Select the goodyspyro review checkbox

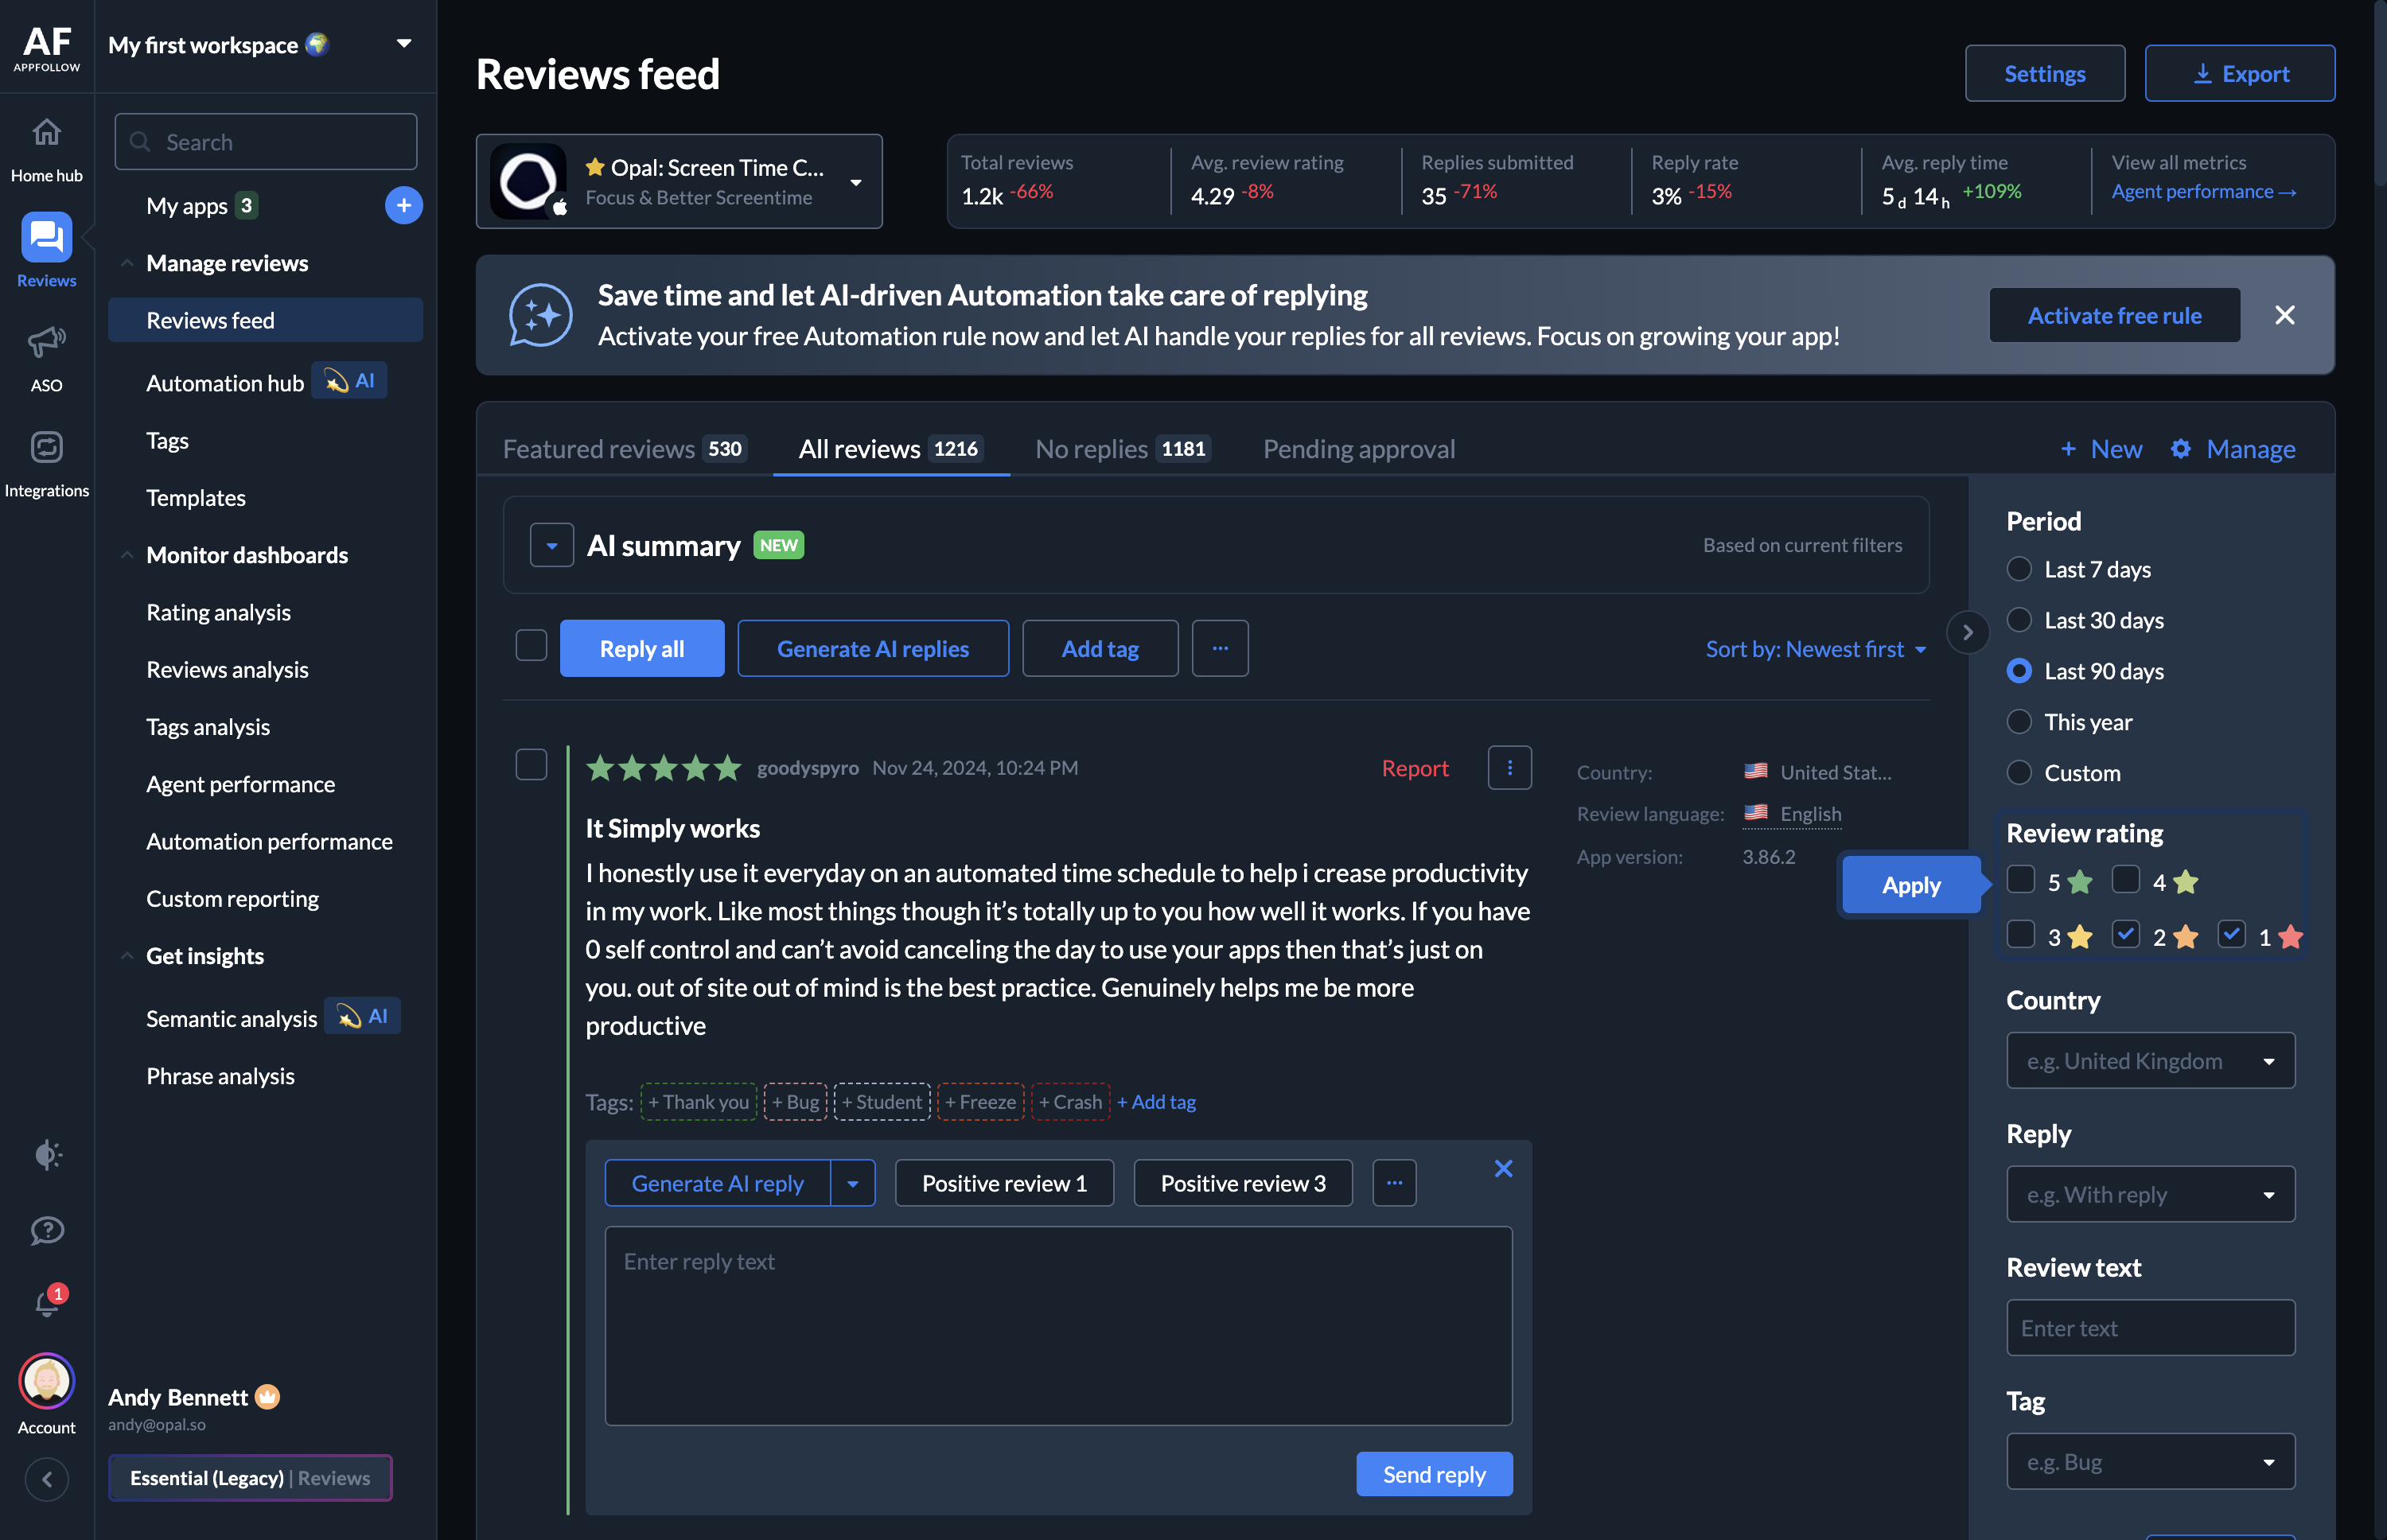point(531,764)
